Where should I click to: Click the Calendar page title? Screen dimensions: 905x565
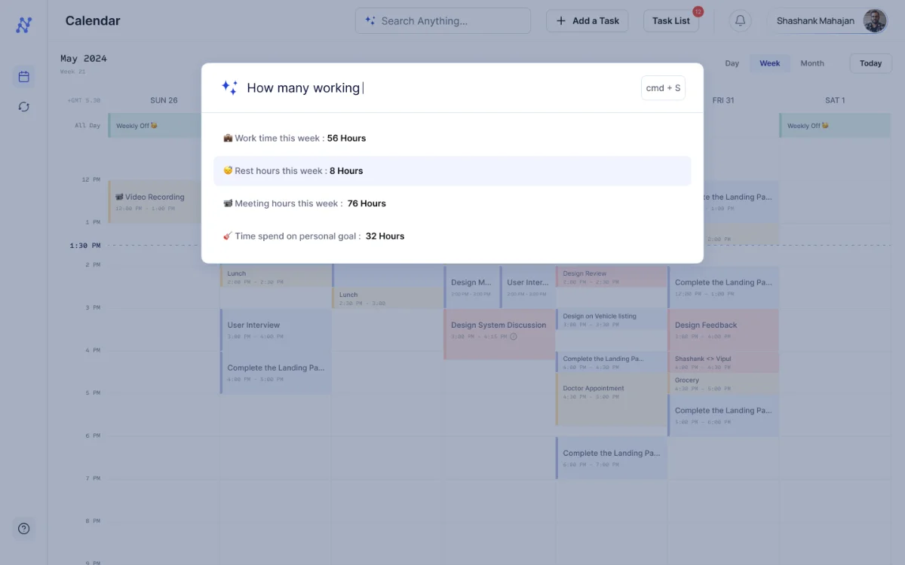click(93, 21)
